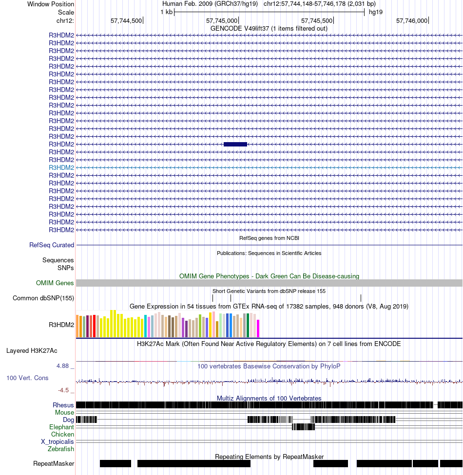The width and height of the screenshot is (463, 475).
Task: Click the dark blue exon block in R3HDM2 transcript
Action: (x=235, y=144)
